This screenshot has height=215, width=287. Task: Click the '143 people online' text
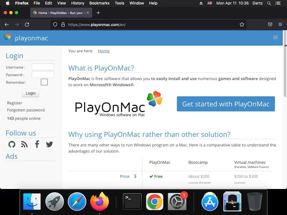(24, 118)
